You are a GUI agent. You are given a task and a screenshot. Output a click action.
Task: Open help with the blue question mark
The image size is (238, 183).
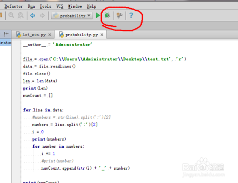click(131, 15)
